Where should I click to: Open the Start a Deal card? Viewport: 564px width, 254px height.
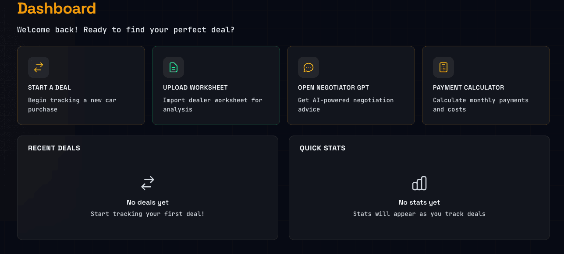pos(81,85)
